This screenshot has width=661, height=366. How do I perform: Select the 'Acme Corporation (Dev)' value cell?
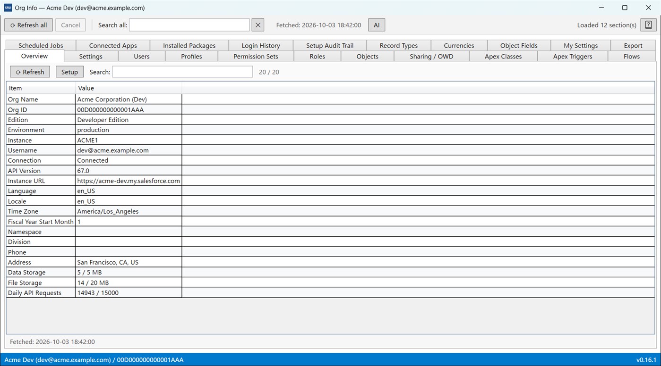[x=129, y=99]
